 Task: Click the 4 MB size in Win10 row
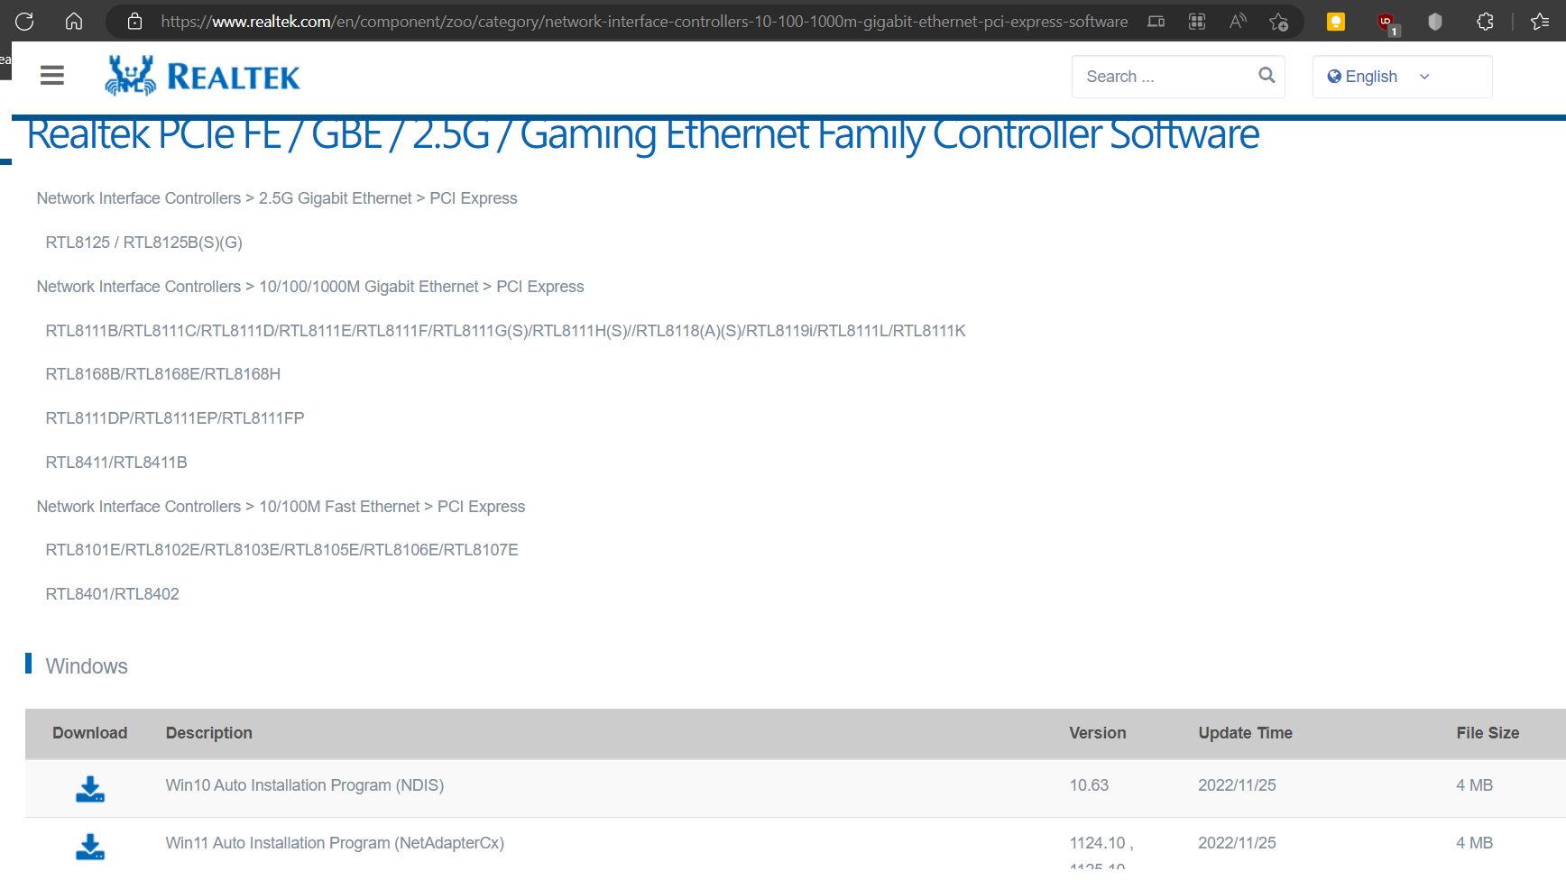pyautogui.click(x=1474, y=785)
